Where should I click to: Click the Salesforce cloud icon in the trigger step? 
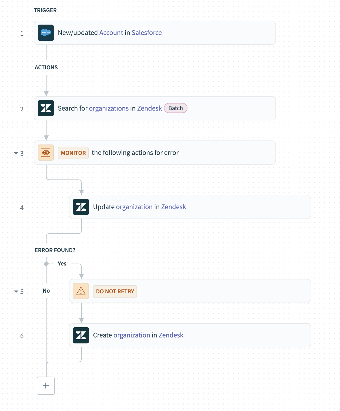(x=46, y=33)
